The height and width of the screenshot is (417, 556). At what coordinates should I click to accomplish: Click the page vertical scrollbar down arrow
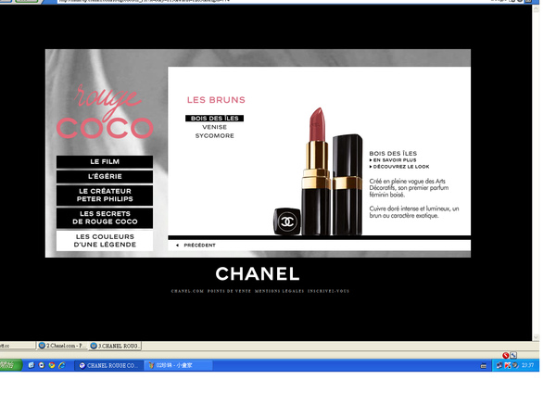pos(536,337)
